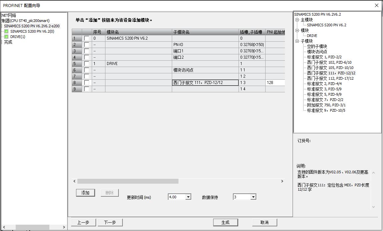Click the 生成 button
Viewport: 383px width, 231px height.
(226, 222)
